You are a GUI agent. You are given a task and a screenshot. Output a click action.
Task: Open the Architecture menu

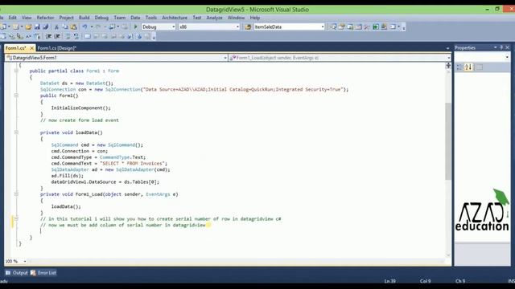tap(175, 18)
